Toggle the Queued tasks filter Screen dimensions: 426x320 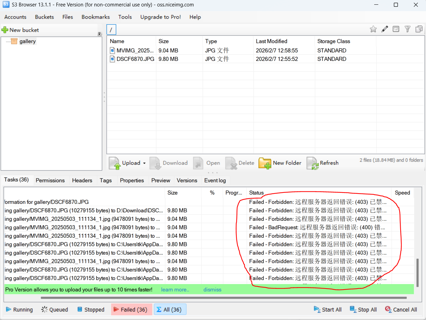55,310
